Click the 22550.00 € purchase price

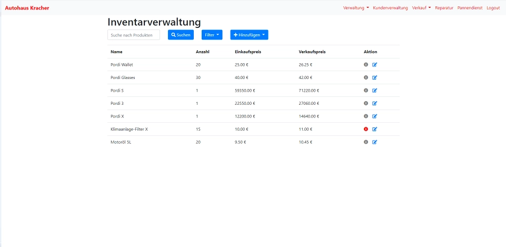245,103
